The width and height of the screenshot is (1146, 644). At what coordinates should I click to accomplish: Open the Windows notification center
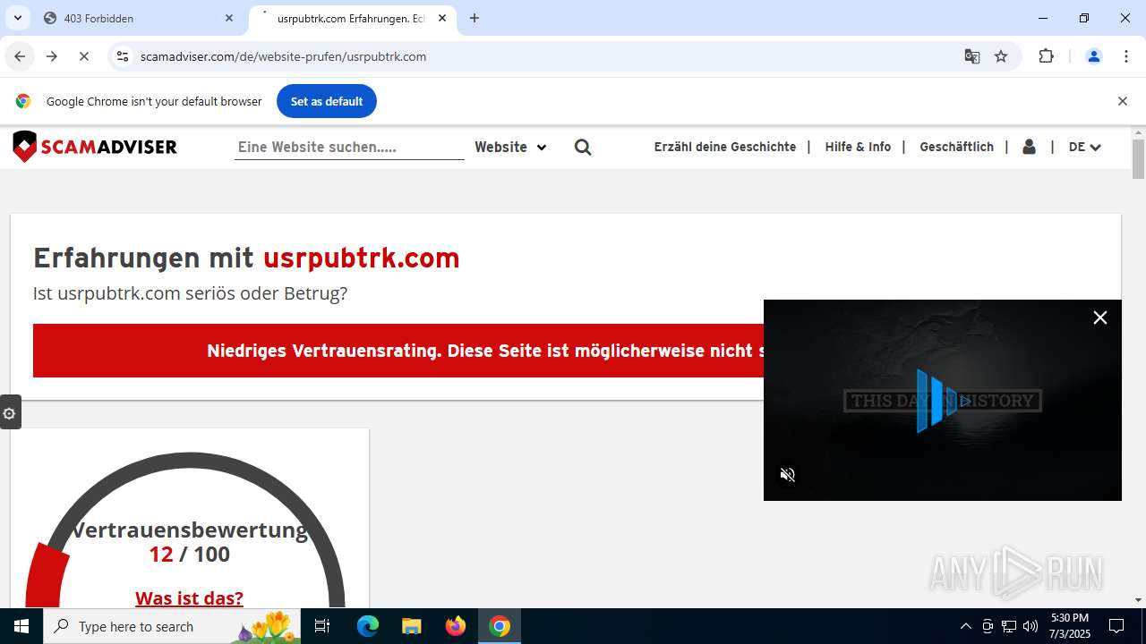(1116, 626)
